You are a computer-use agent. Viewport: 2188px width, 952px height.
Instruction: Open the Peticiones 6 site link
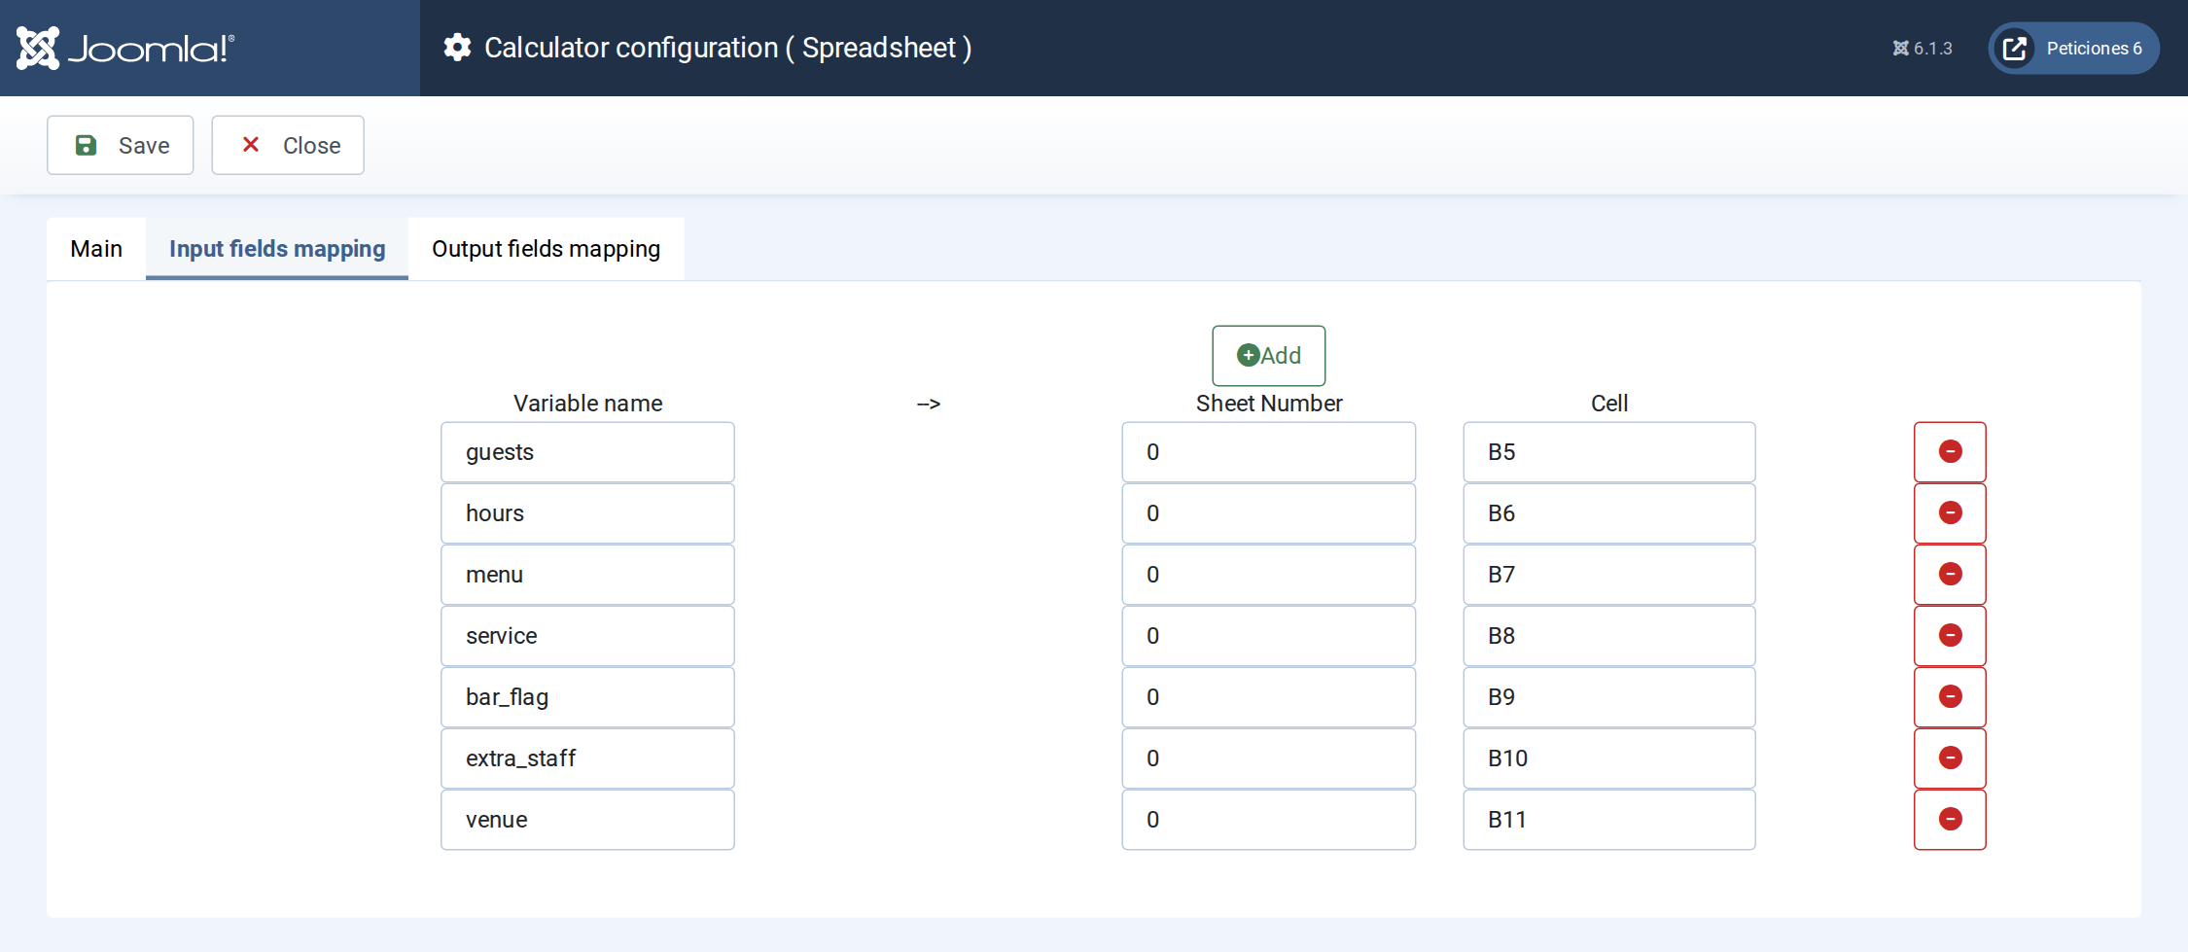(2074, 48)
